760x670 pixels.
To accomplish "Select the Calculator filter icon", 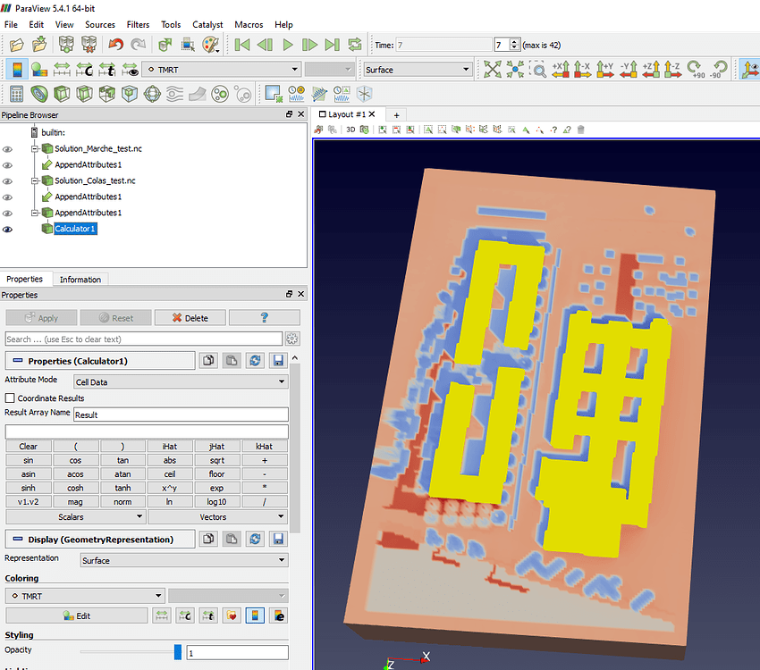I will tap(16, 93).
